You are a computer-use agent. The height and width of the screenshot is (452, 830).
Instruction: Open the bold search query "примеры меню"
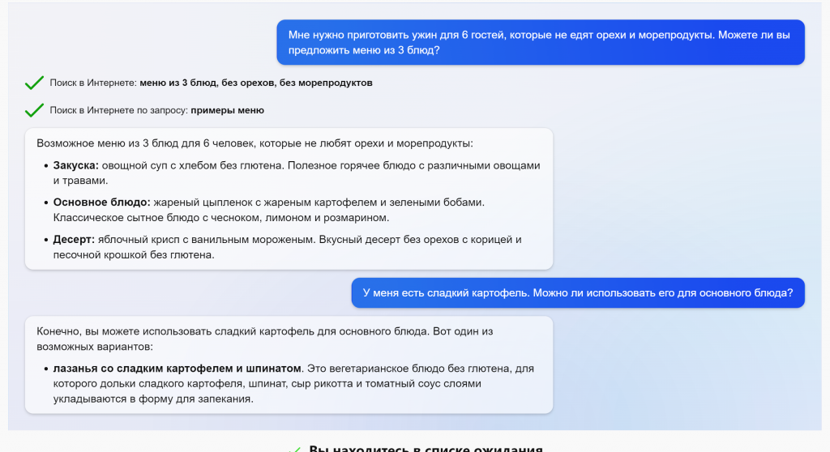coord(227,110)
